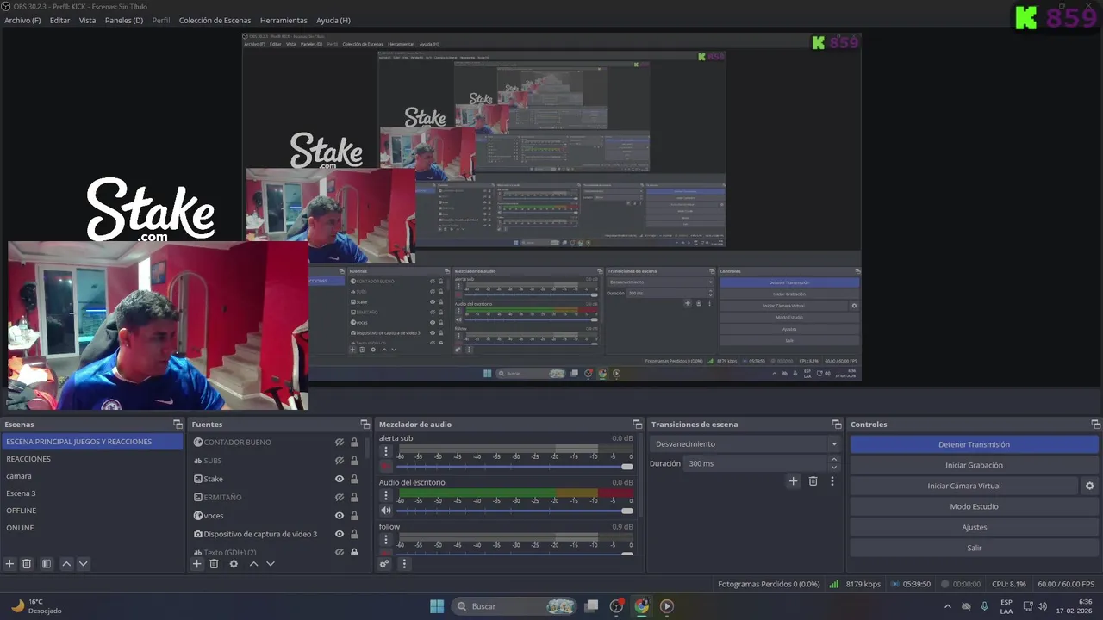Open source properties gear in the Fuentes panel
1103x620 pixels.
point(234,564)
